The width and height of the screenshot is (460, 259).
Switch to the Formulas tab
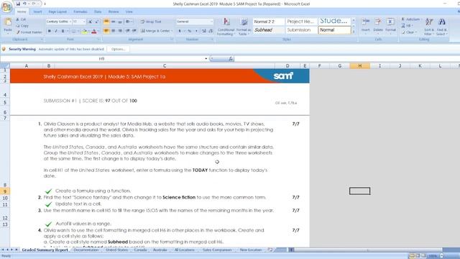pyautogui.click(x=80, y=12)
